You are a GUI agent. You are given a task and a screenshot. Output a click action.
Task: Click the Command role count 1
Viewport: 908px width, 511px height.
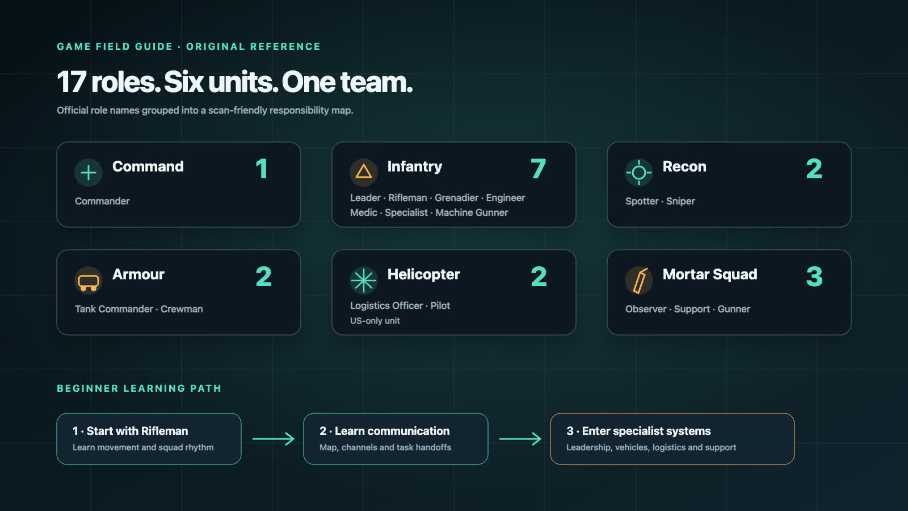click(x=262, y=169)
